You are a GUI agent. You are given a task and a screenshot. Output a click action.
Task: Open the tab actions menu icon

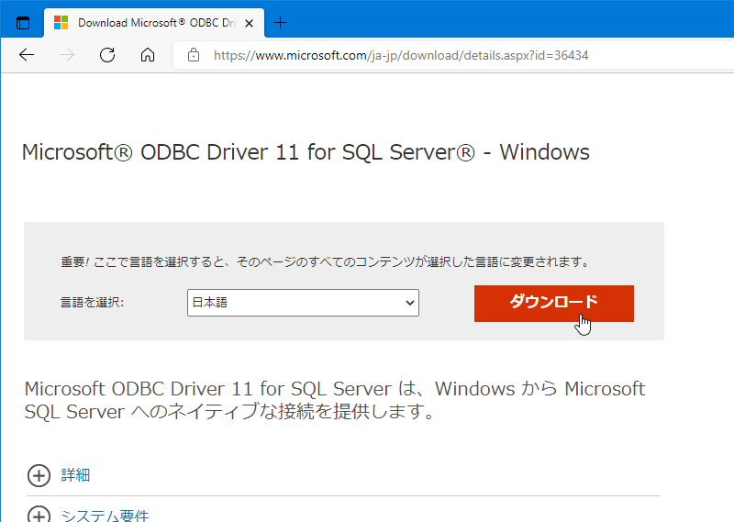23,23
